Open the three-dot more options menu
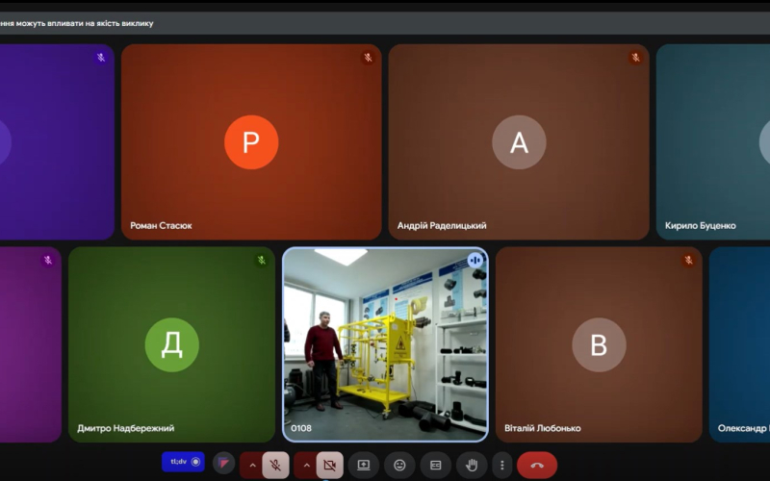Image resolution: width=770 pixels, height=481 pixels. (502, 466)
